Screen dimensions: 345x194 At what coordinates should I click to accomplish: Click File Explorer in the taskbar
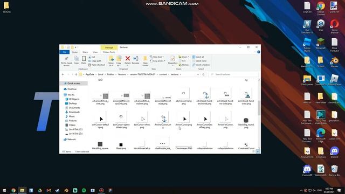click(x=22, y=190)
